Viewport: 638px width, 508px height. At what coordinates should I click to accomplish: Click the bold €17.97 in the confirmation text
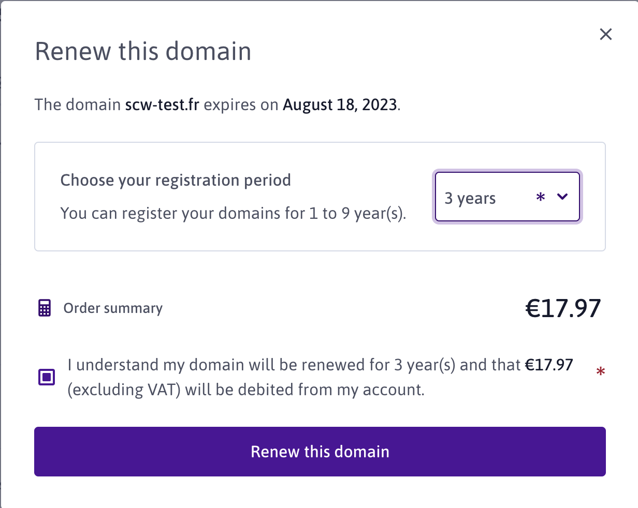click(549, 365)
